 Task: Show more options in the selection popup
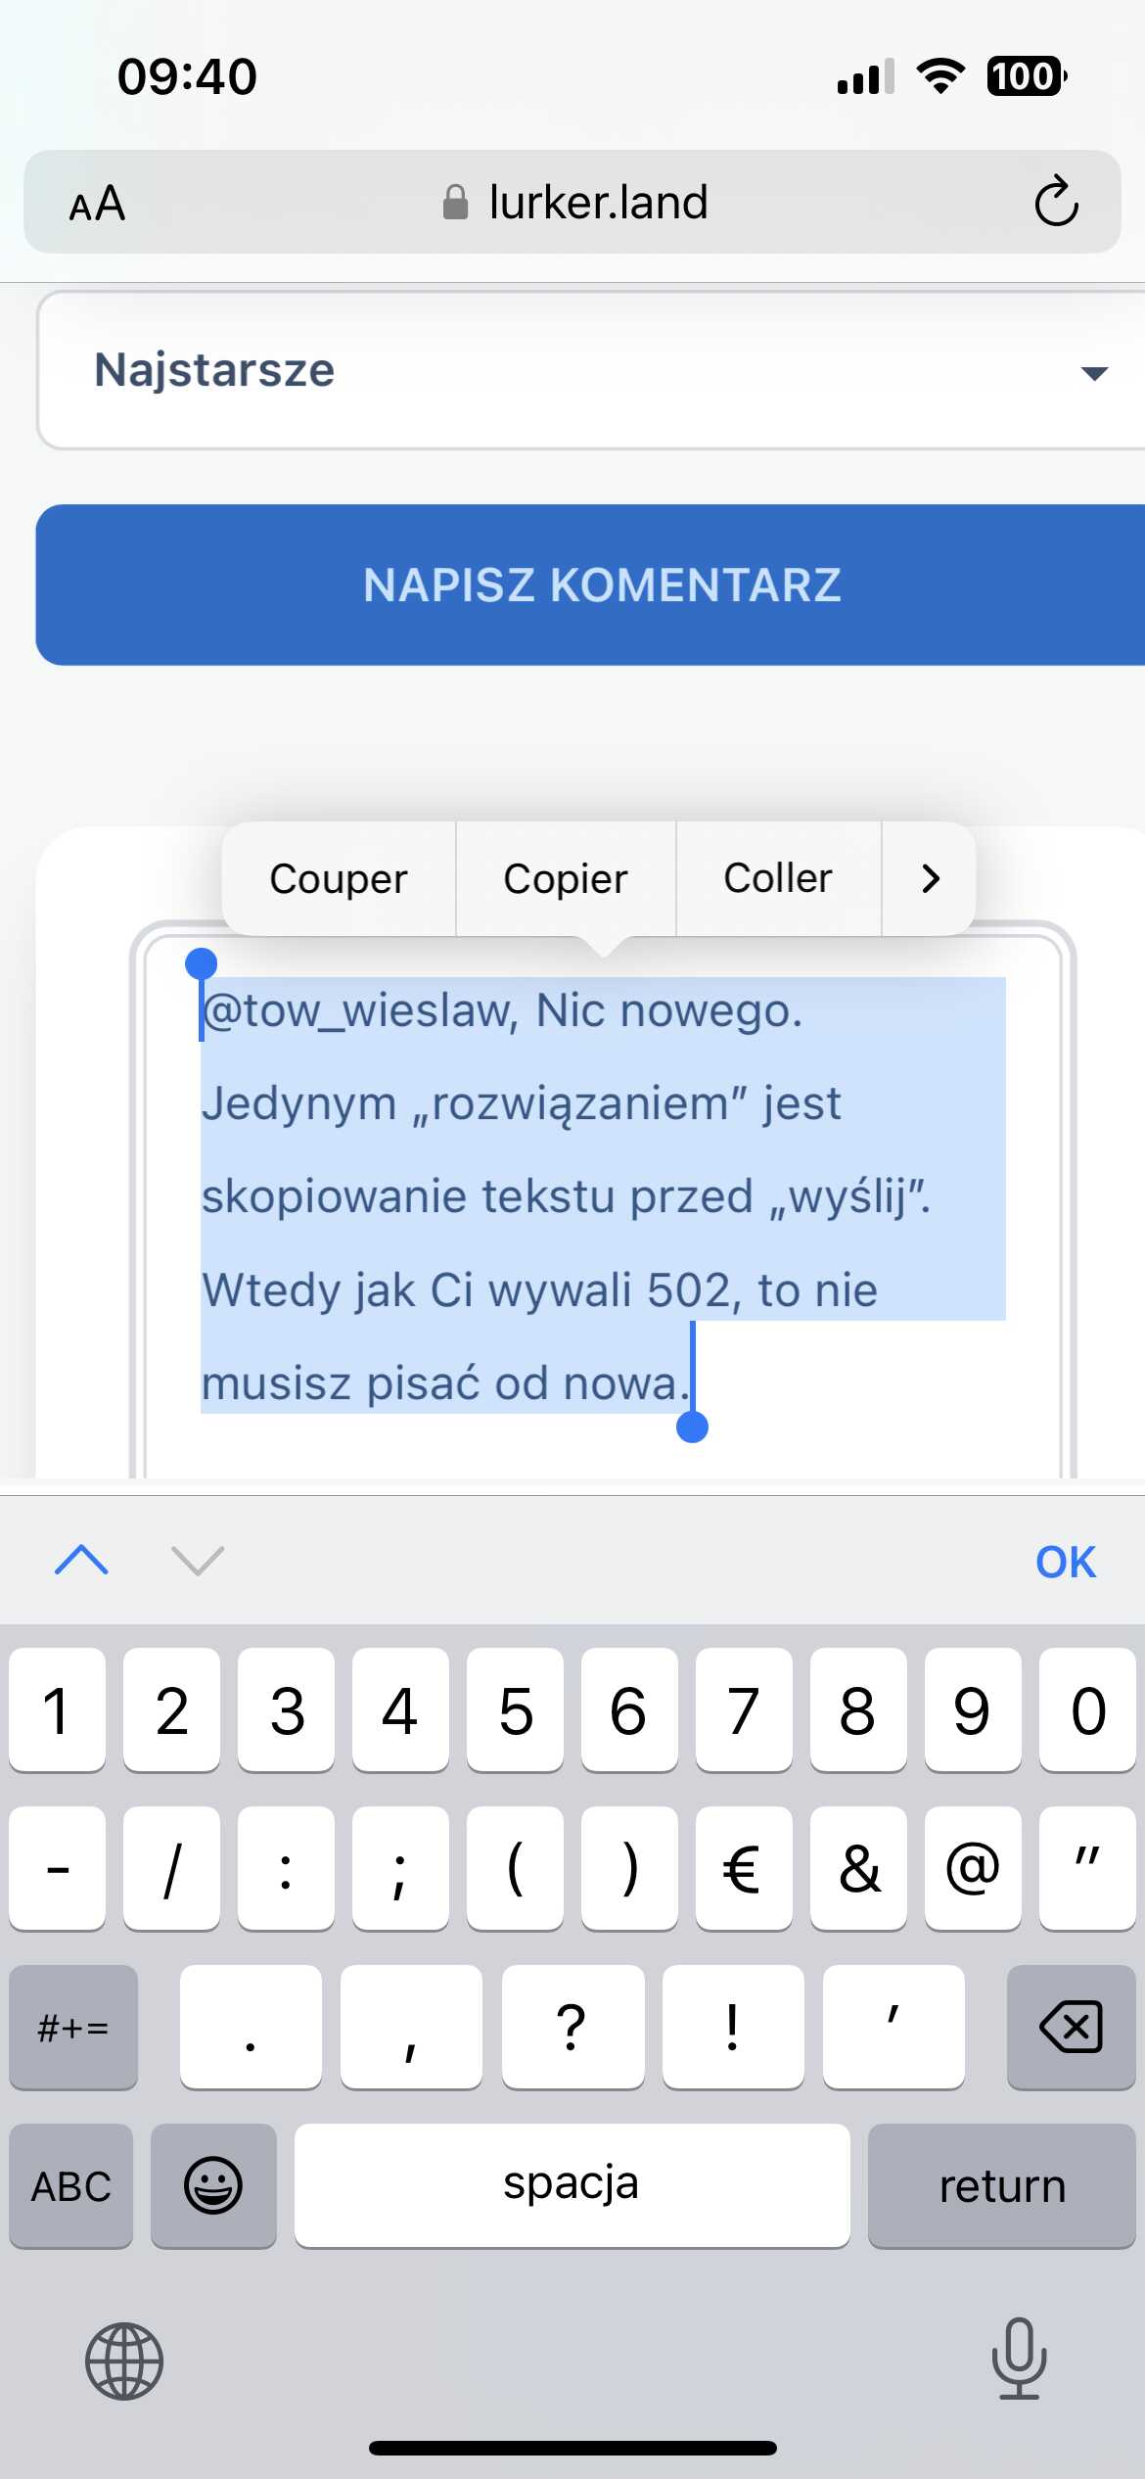point(930,878)
